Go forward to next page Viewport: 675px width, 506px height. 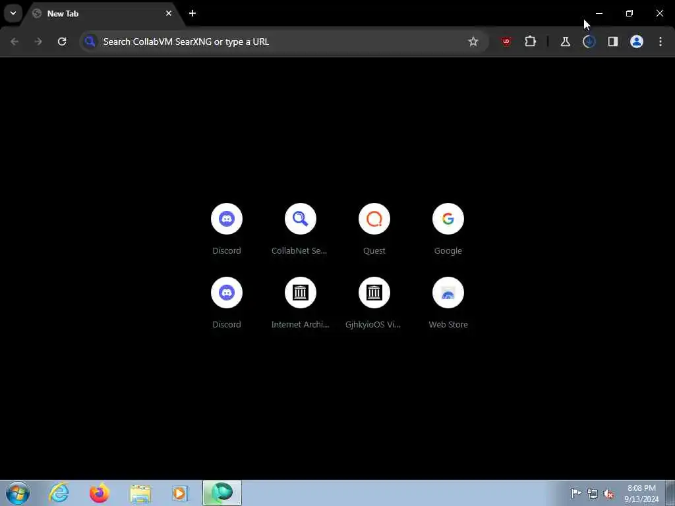(x=38, y=42)
